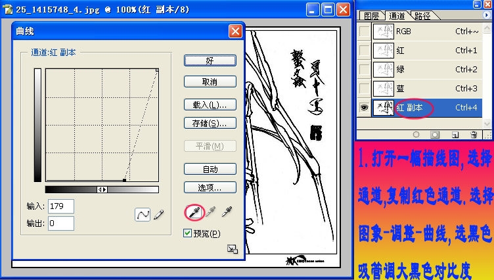Viewport: 494px width, 280px height.
Task: Select the black curve point at bottom
Action: point(124,180)
